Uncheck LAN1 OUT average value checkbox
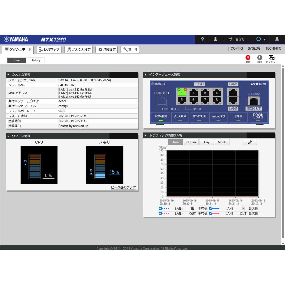 [x=160, y=213]
